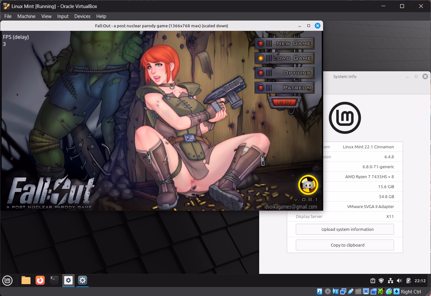Click the keyboard capture arrow status icon
The width and height of the screenshot is (431, 296).
[396, 292]
